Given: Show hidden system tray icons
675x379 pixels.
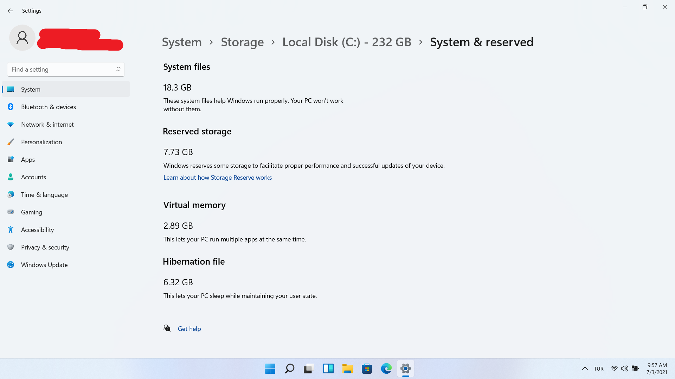Looking at the screenshot, I should coord(585,368).
